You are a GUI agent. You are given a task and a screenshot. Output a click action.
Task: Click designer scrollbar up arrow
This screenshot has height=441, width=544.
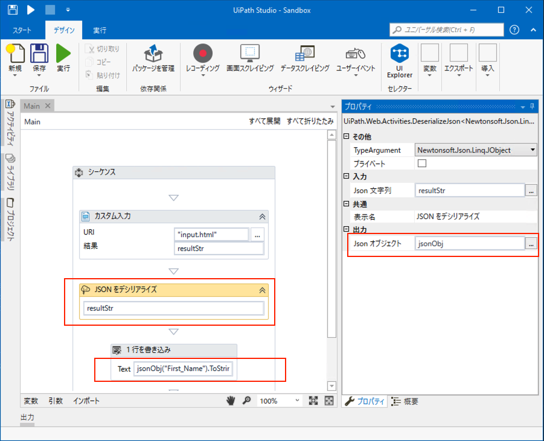[x=331, y=135]
